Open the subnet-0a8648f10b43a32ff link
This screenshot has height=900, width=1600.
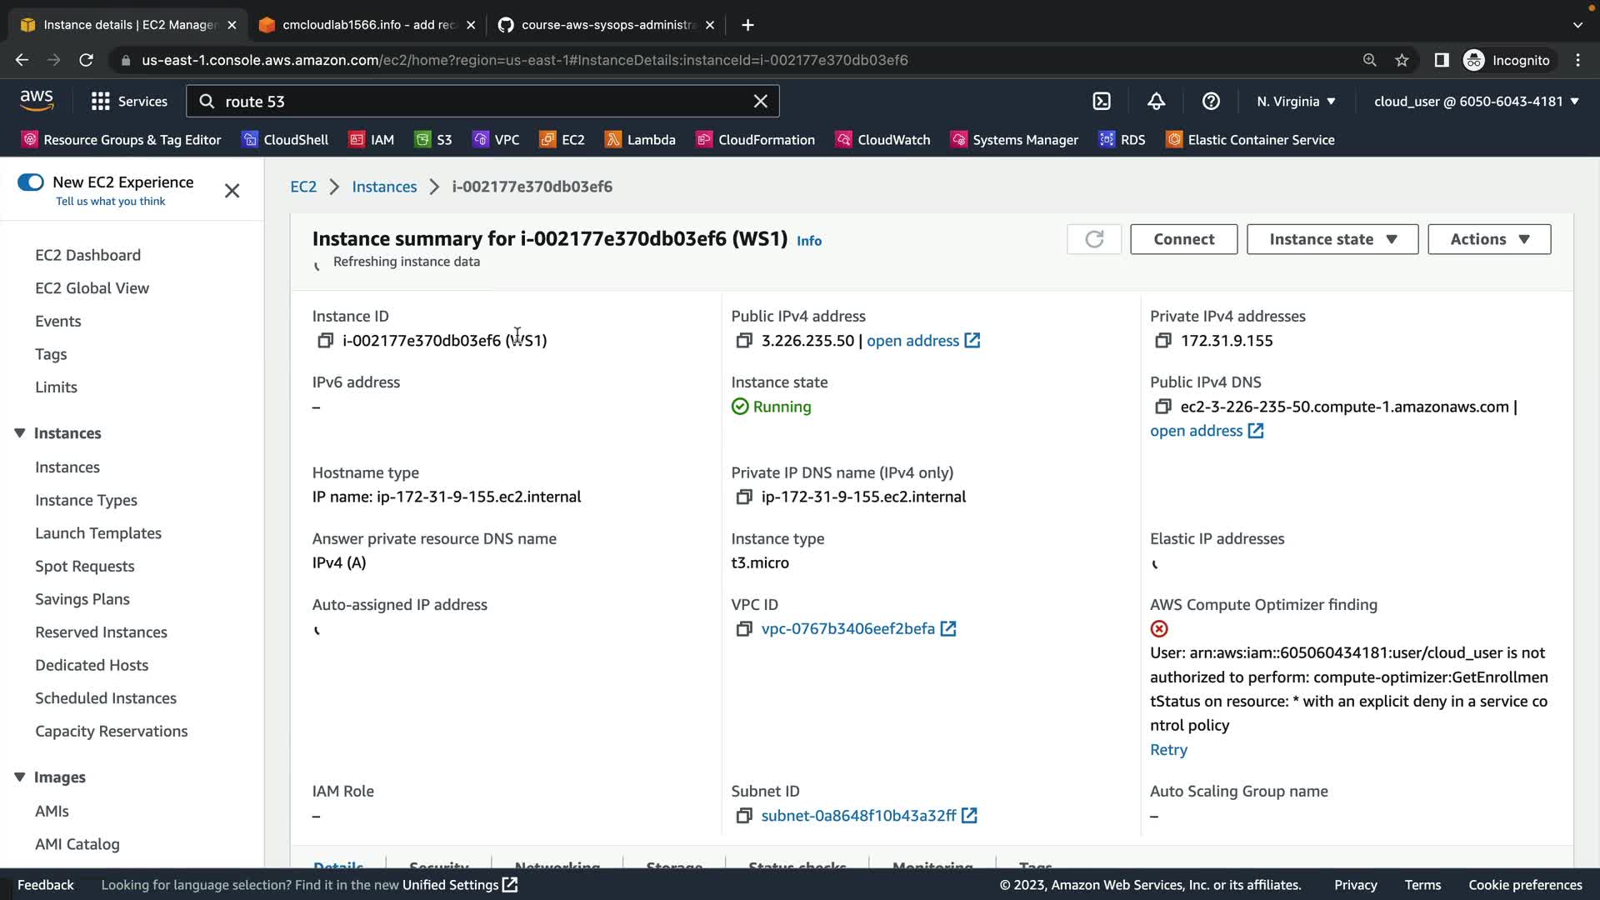pos(858,816)
